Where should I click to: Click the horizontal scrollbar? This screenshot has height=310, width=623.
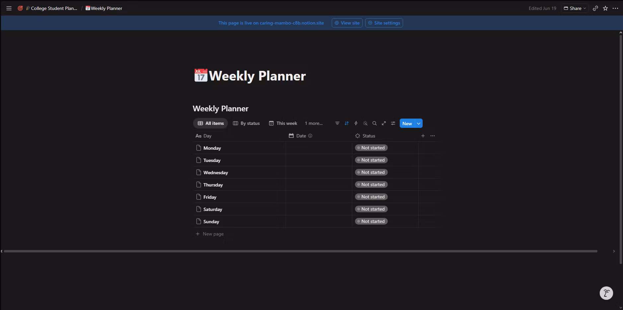click(x=301, y=251)
